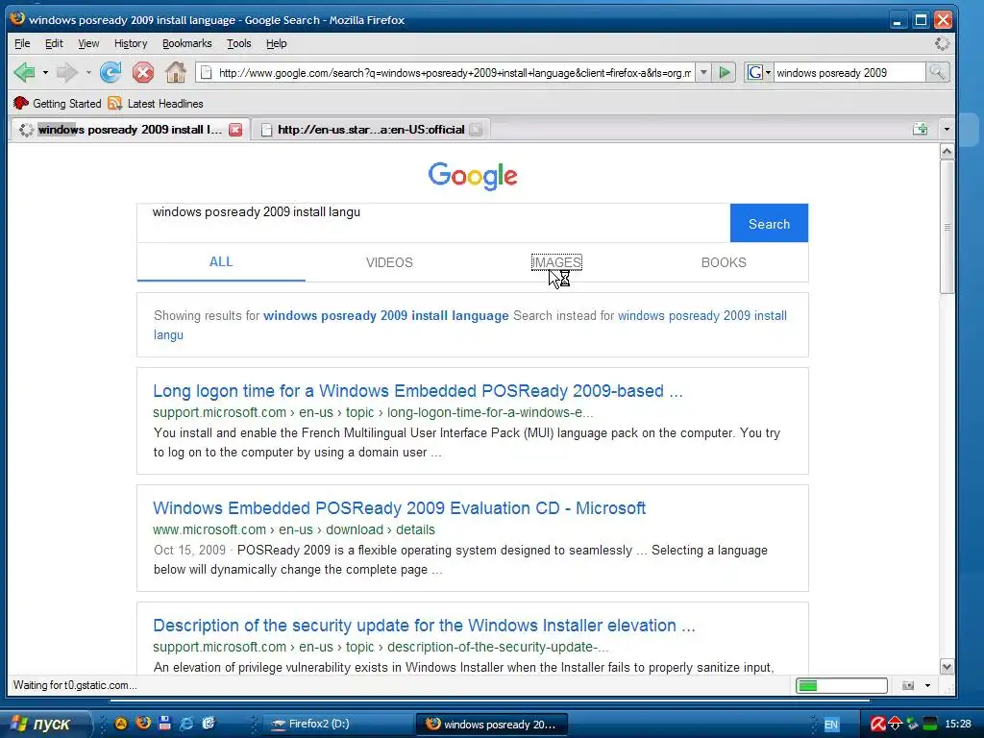This screenshot has width=984, height=738.
Task: Open a new tab with the plus icon
Action: click(x=920, y=129)
